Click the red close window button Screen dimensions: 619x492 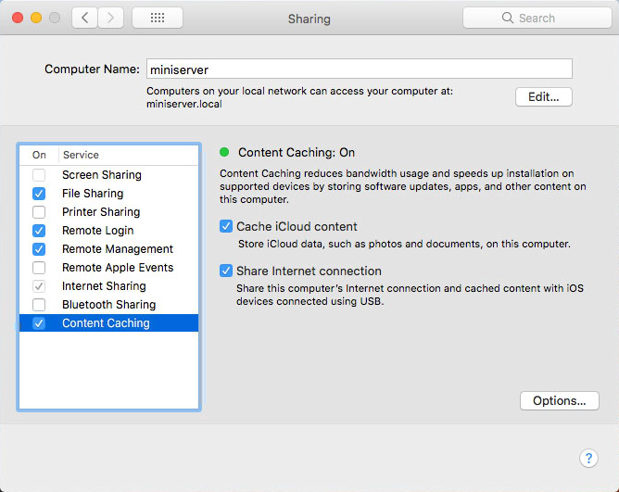[x=18, y=18]
